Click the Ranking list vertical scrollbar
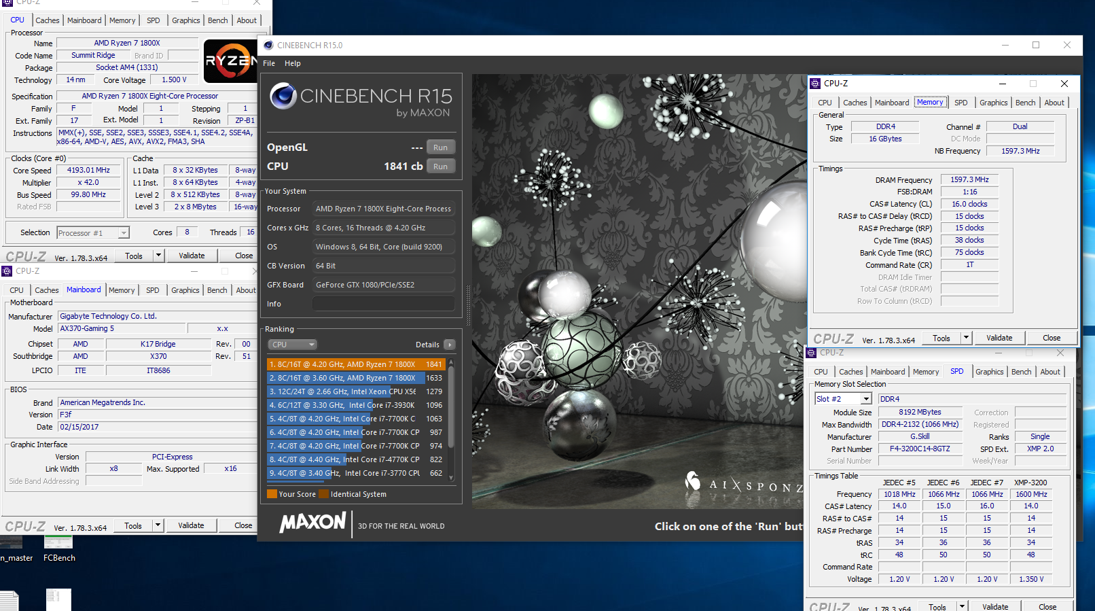 [451, 420]
